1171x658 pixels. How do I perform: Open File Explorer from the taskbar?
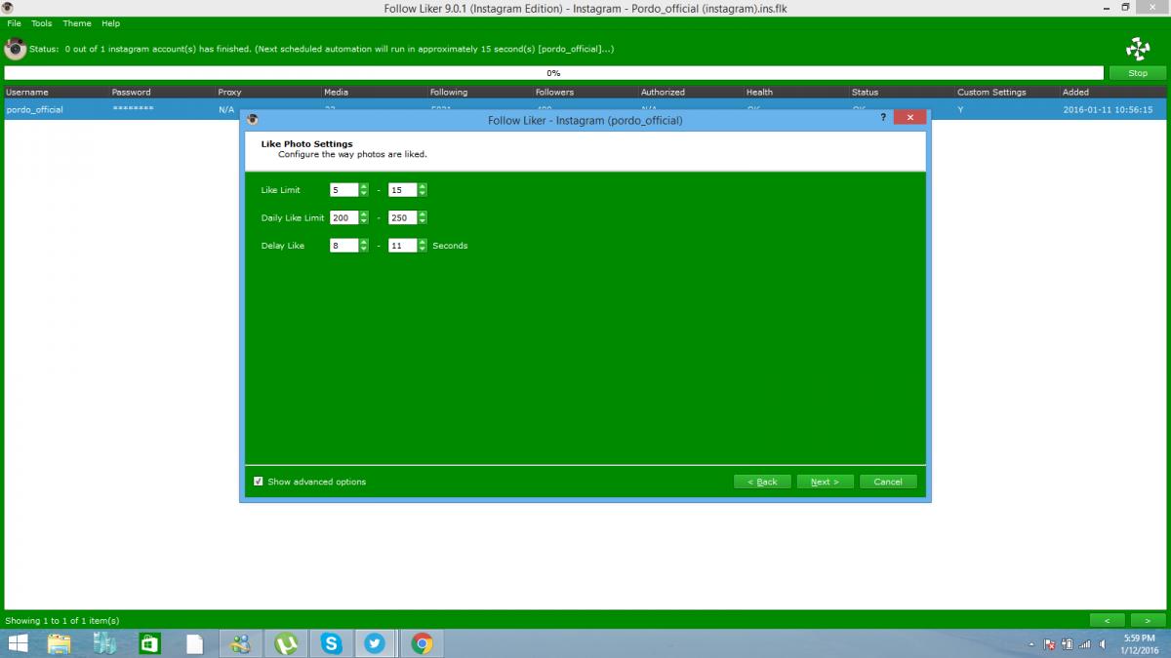pyautogui.click(x=60, y=643)
